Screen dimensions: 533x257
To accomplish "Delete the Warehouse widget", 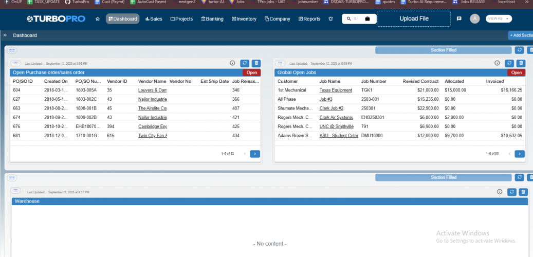I will point(523,192).
